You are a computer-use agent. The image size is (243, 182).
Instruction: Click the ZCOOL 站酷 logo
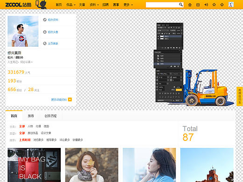point(18,5)
